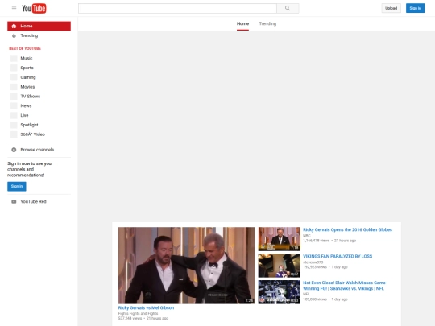Open the Ricky Gervais vs Mel Gibson title
435x326 pixels.
click(146, 307)
